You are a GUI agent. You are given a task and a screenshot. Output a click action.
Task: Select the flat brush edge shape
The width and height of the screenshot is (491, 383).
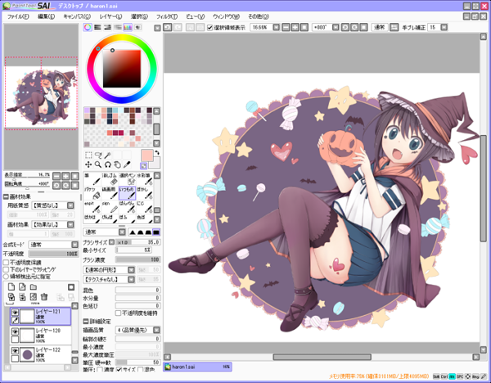coord(156,232)
